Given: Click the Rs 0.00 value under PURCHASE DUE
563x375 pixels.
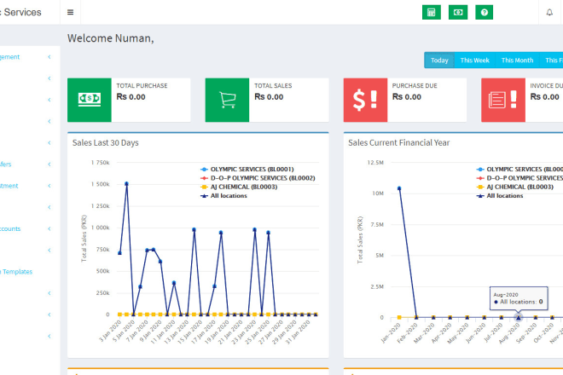Looking at the screenshot, I should click(x=406, y=97).
